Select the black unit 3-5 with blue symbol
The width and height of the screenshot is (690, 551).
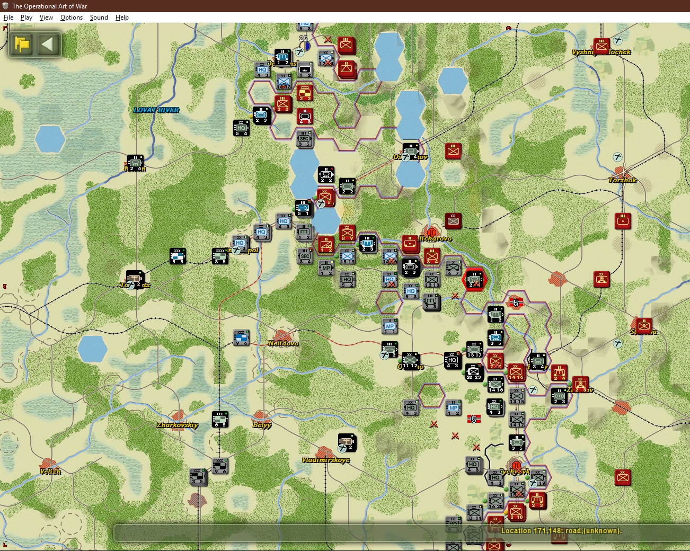(x=496, y=337)
